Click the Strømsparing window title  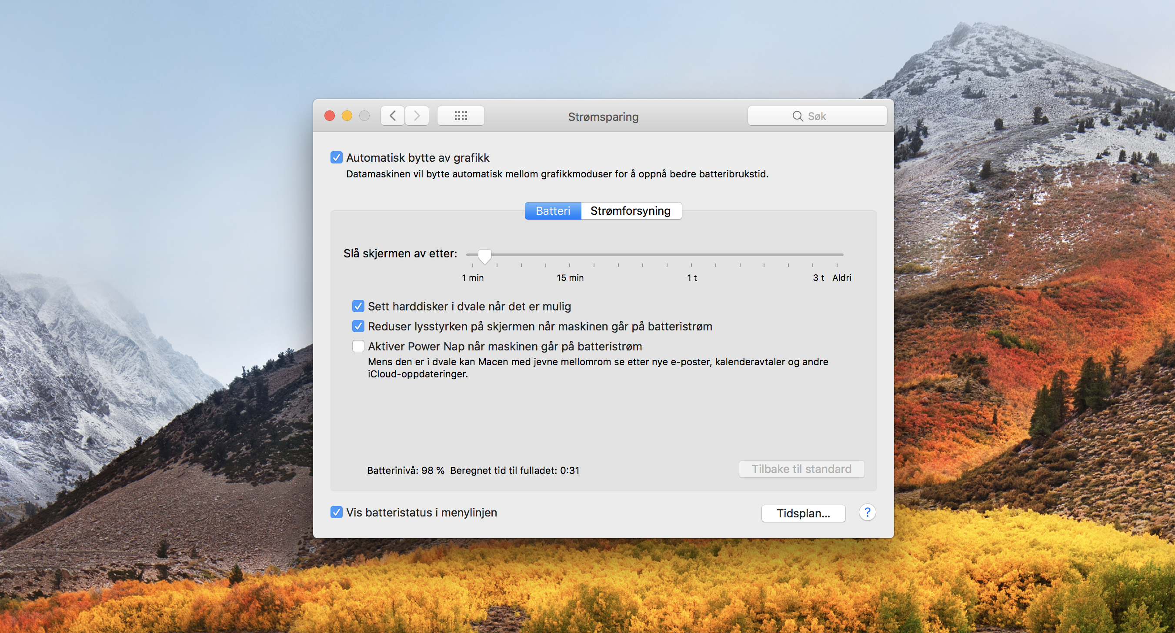tap(603, 117)
